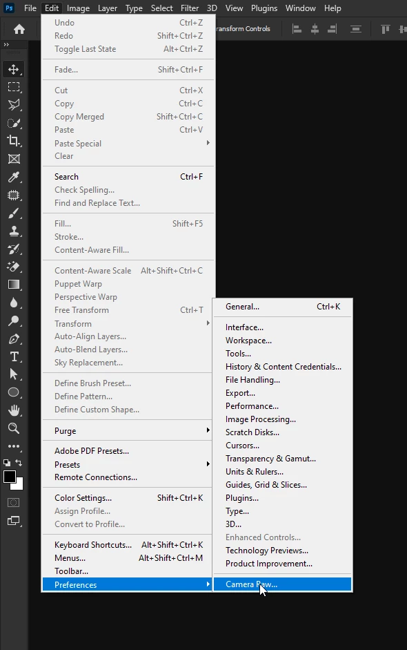The image size is (407, 650).
Task: Align left edges in options bar
Action: coord(297,29)
